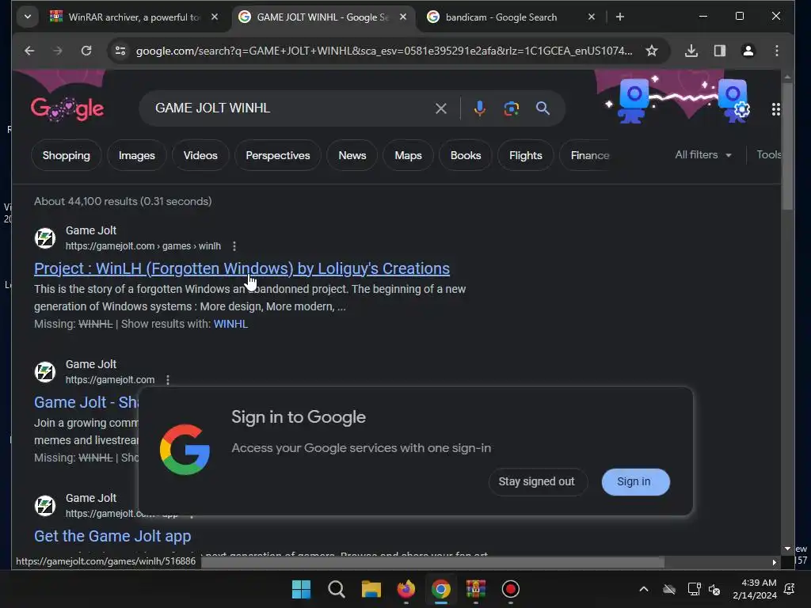Expand All filters dropdown
This screenshot has height=608, width=811.
coord(703,154)
